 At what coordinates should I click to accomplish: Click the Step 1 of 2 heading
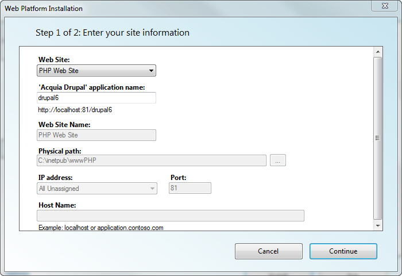pos(113,33)
